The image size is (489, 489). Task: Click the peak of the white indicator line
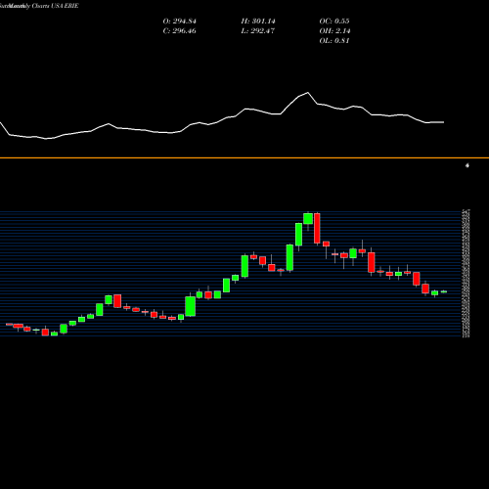click(x=308, y=93)
